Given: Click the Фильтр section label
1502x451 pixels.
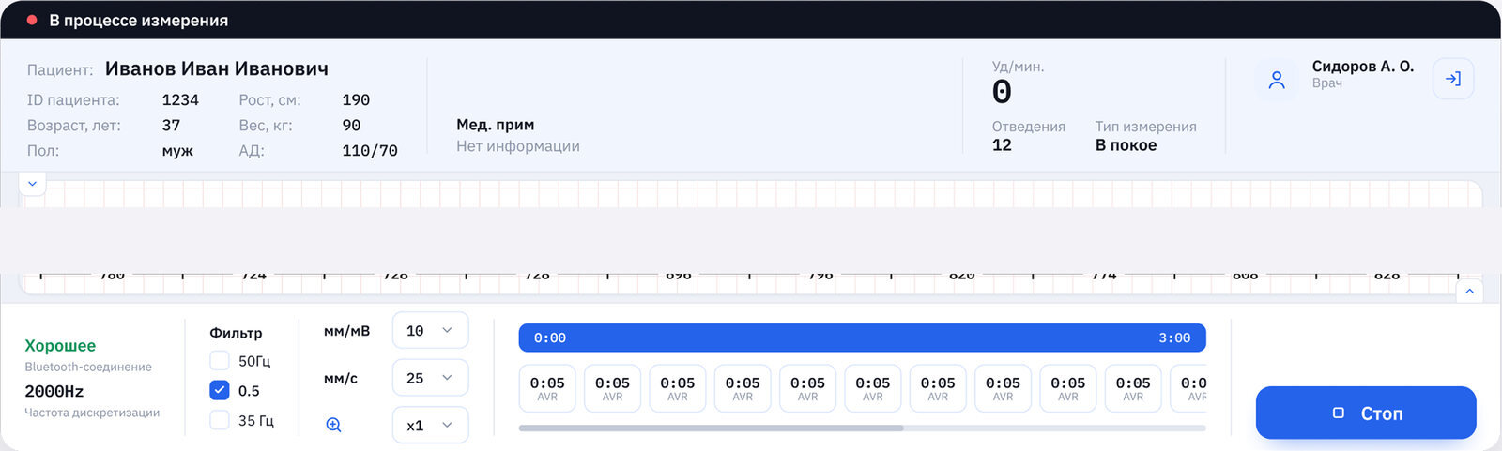Looking at the screenshot, I should [236, 333].
